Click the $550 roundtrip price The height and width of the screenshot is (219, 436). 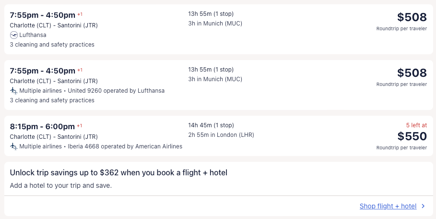click(412, 136)
